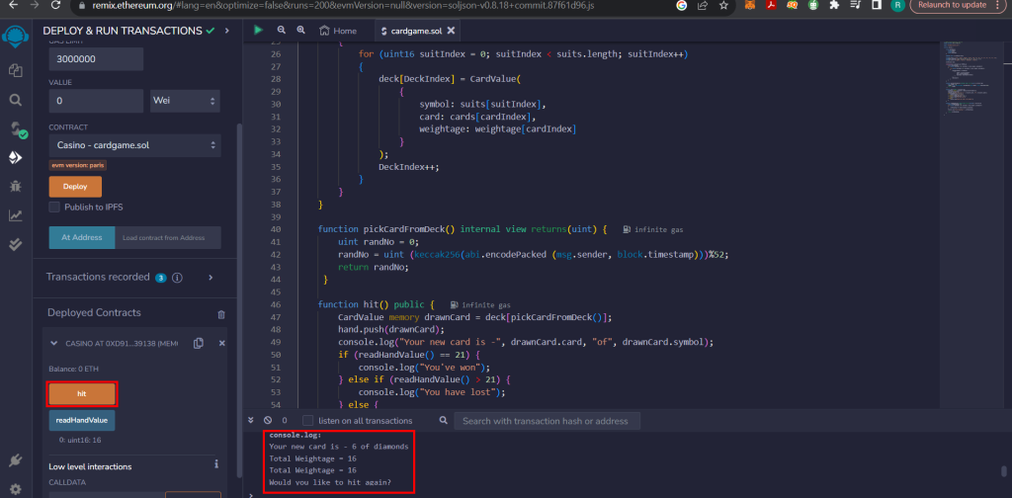Viewport: 1012px width, 498px height.
Task: Check listen on all transactions box
Action: tap(308, 420)
